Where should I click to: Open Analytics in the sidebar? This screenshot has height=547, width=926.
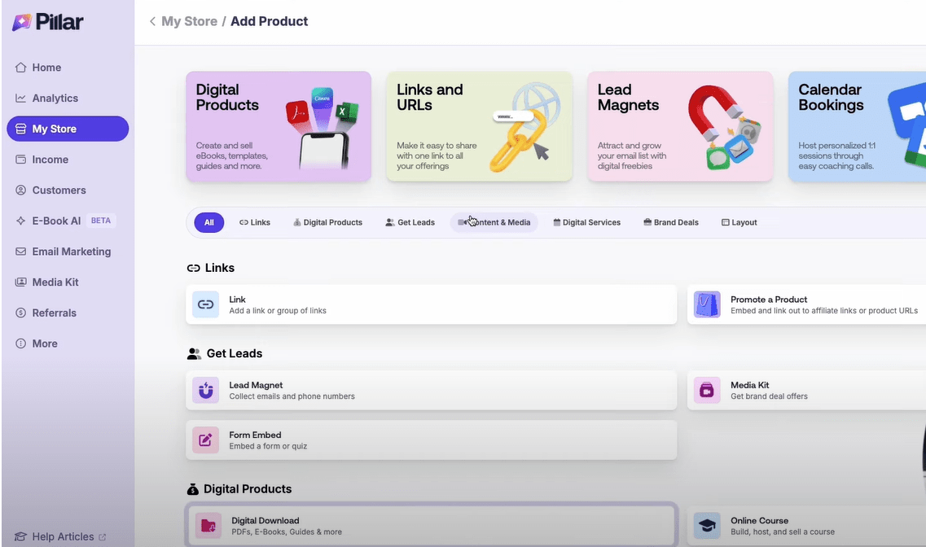(x=55, y=98)
